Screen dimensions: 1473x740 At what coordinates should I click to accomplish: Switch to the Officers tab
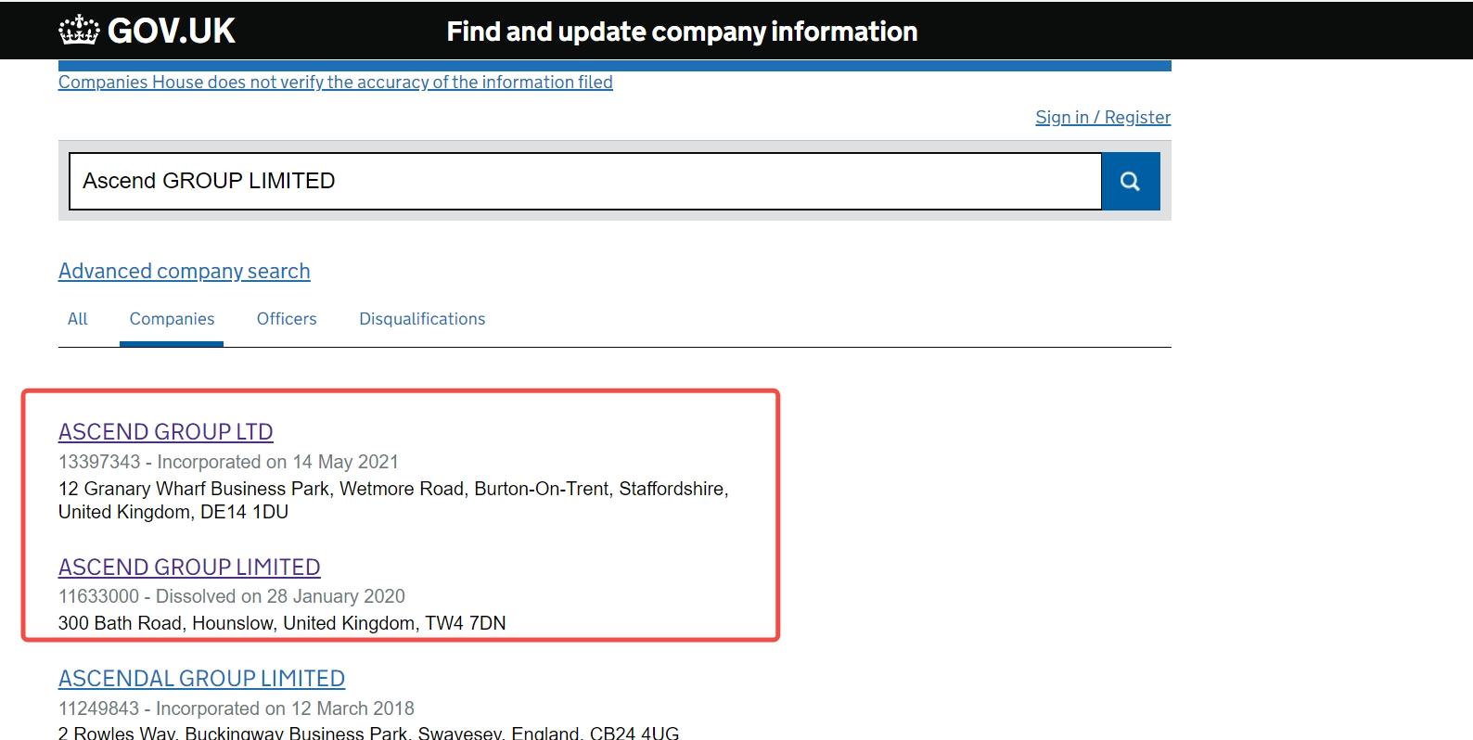[x=287, y=319]
